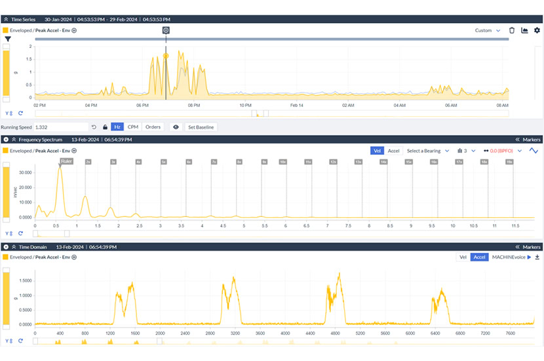Open the Custom date range dropdown
The height and width of the screenshot is (361, 544).
tap(488, 31)
